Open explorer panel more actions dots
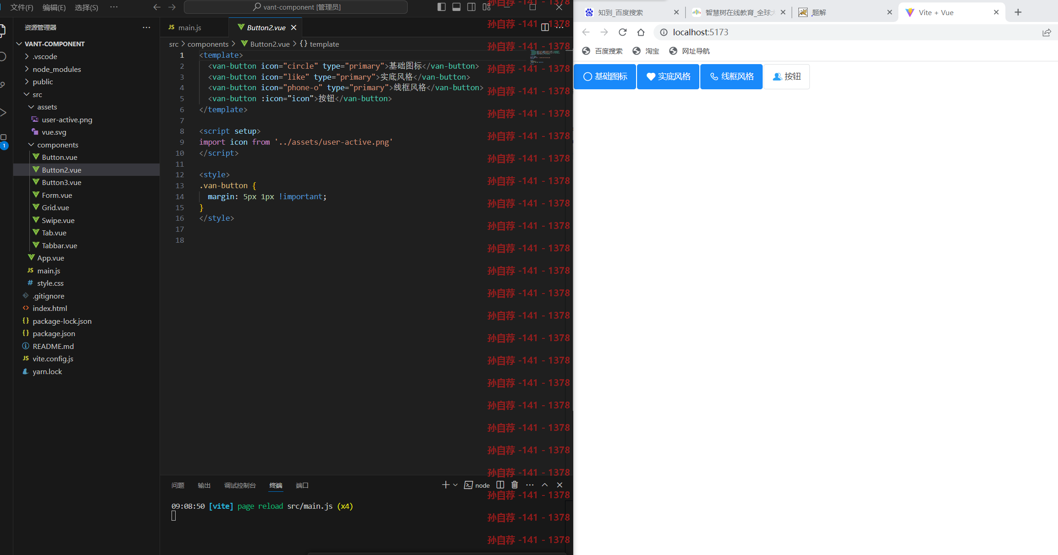This screenshot has width=1058, height=555. (x=146, y=27)
